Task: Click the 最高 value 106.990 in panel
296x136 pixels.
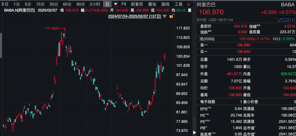Action: [x=235, y=95]
